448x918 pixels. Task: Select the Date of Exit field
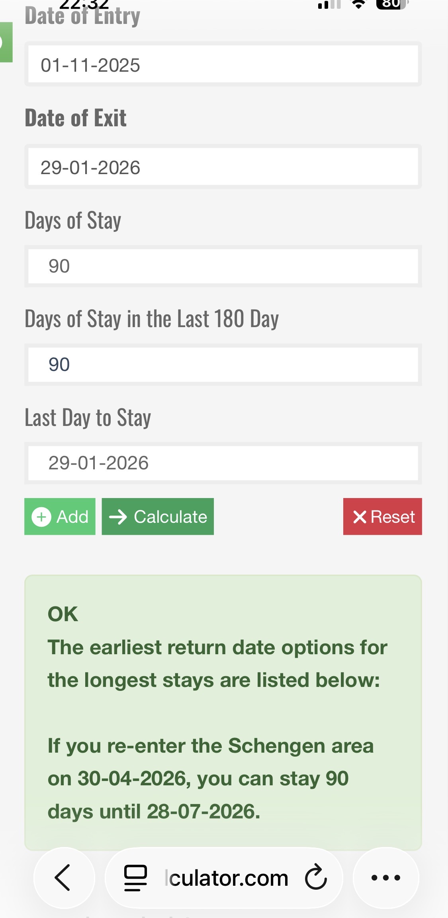[223, 167]
